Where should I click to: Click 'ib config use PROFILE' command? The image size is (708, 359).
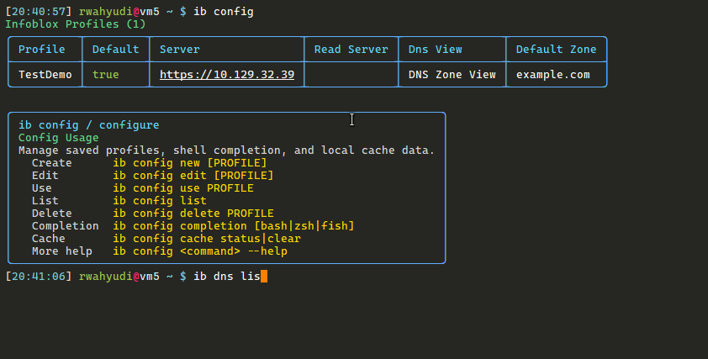click(183, 188)
